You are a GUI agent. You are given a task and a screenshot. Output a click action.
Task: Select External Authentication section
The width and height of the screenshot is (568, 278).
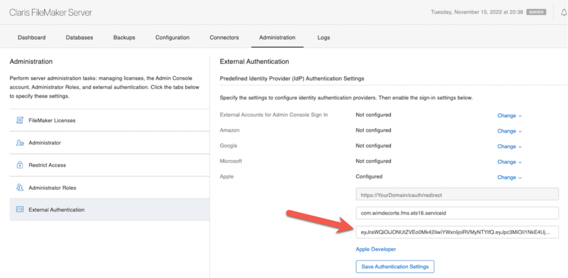click(x=109, y=210)
